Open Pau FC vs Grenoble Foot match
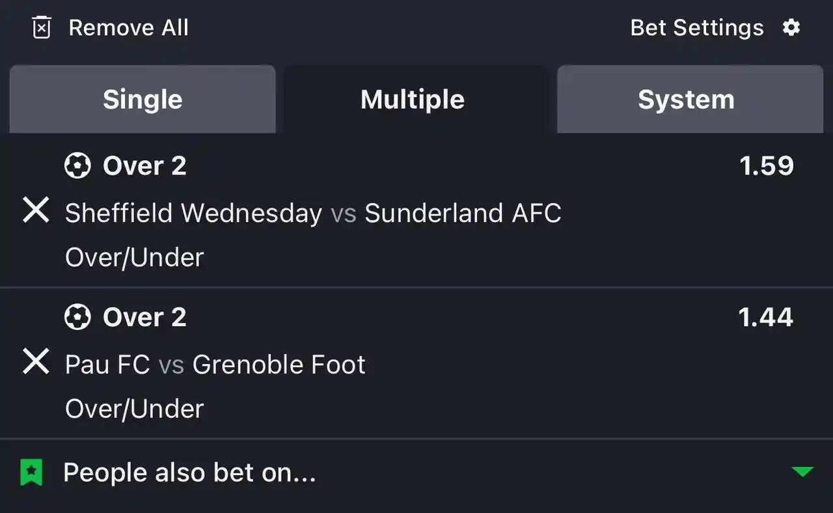This screenshot has width=833, height=513. coord(215,365)
